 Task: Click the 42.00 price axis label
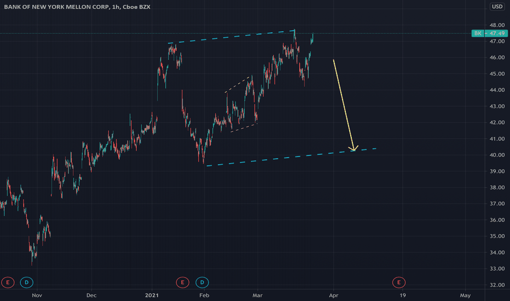tap(497, 123)
